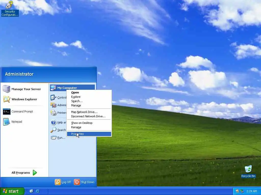Click the Start button
261x195 pixels.
pyautogui.click(x=12, y=191)
